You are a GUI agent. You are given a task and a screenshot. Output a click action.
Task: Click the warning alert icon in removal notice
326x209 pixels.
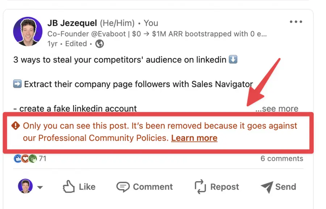click(15, 126)
